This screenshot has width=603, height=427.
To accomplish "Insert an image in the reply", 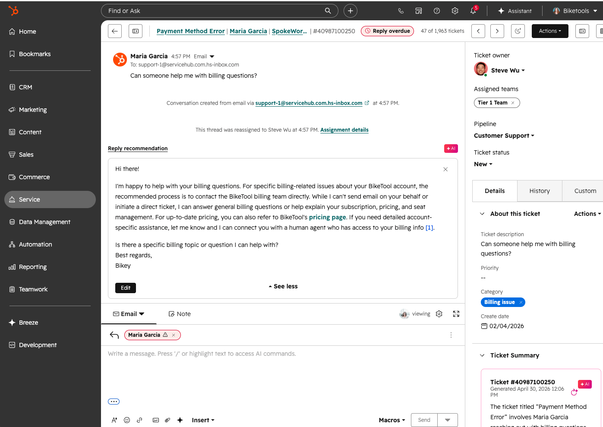I will [x=156, y=420].
